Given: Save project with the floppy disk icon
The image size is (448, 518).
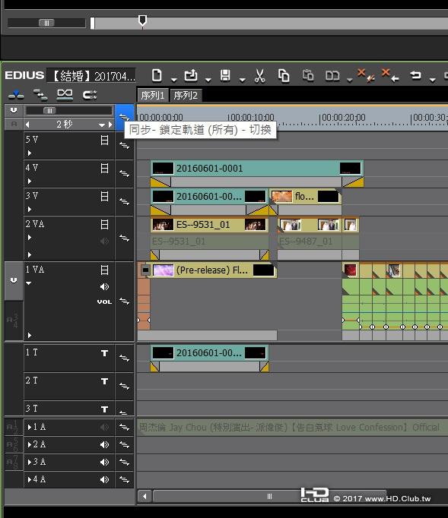Looking at the screenshot, I should (225, 76).
